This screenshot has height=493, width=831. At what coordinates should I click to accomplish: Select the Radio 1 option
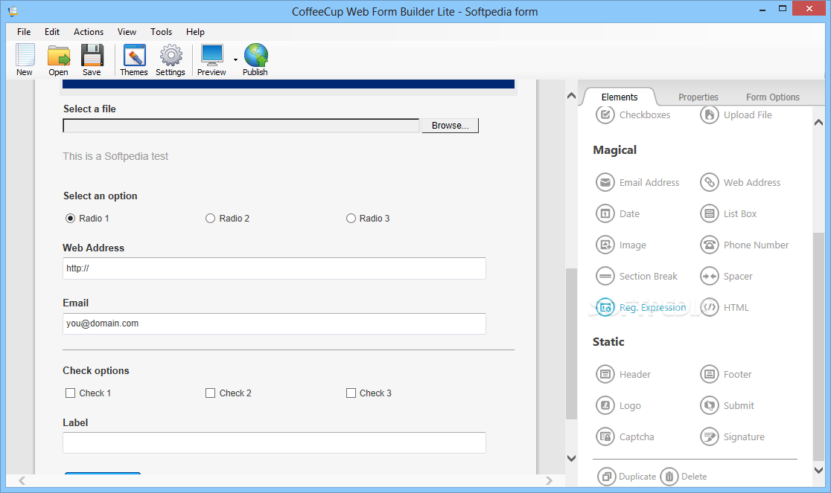[70, 219]
